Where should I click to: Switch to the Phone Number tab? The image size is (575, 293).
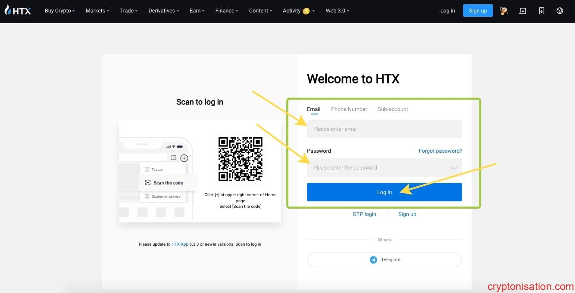[x=349, y=109]
